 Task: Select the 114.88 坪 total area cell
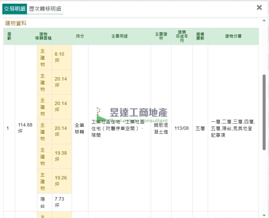(25, 128)
